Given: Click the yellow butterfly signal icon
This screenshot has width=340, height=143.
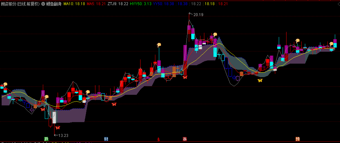Looking at the screenshot, I should (x=260, y=80).
